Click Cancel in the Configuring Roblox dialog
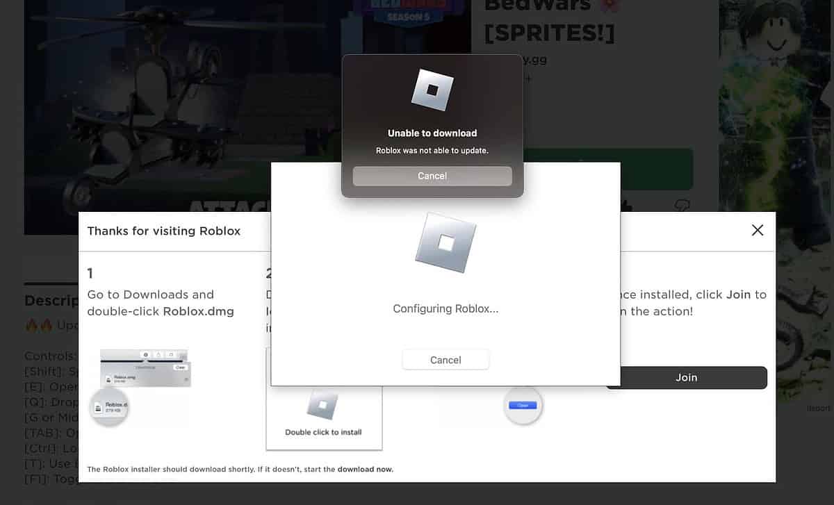Image resolution: width=834 pixels, height=505 pixels. click(x=445, y=360)
